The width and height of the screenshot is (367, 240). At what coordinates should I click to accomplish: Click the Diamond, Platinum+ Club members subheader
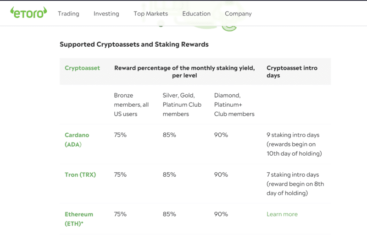[234, 104]
